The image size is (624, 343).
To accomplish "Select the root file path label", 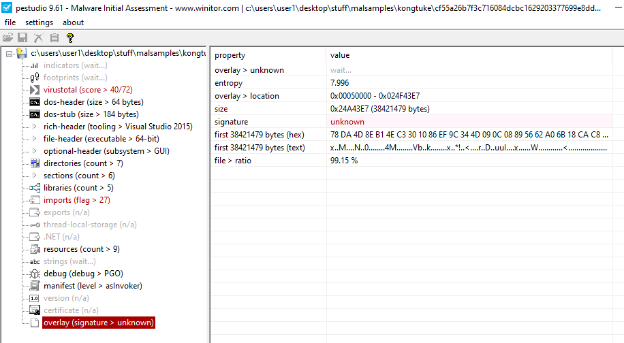I will click(x=119, y=53).
